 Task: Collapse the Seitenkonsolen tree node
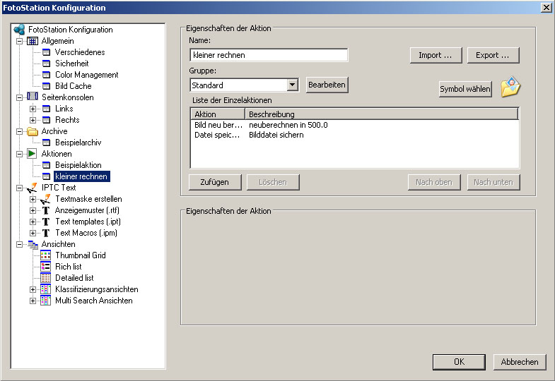[20, 97]
